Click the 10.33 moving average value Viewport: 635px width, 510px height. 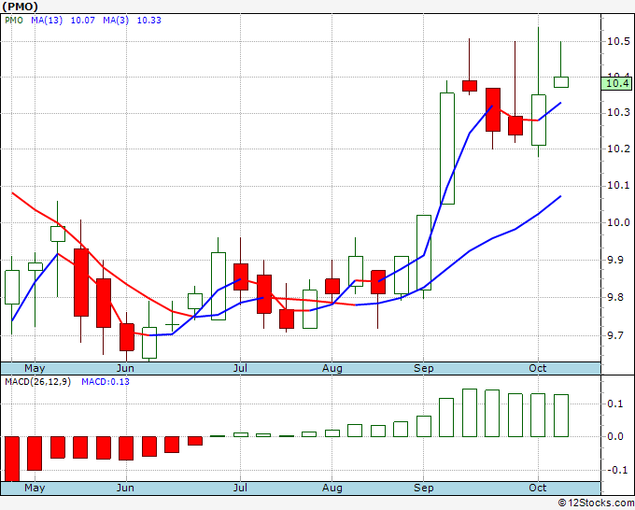pos(149,21)
